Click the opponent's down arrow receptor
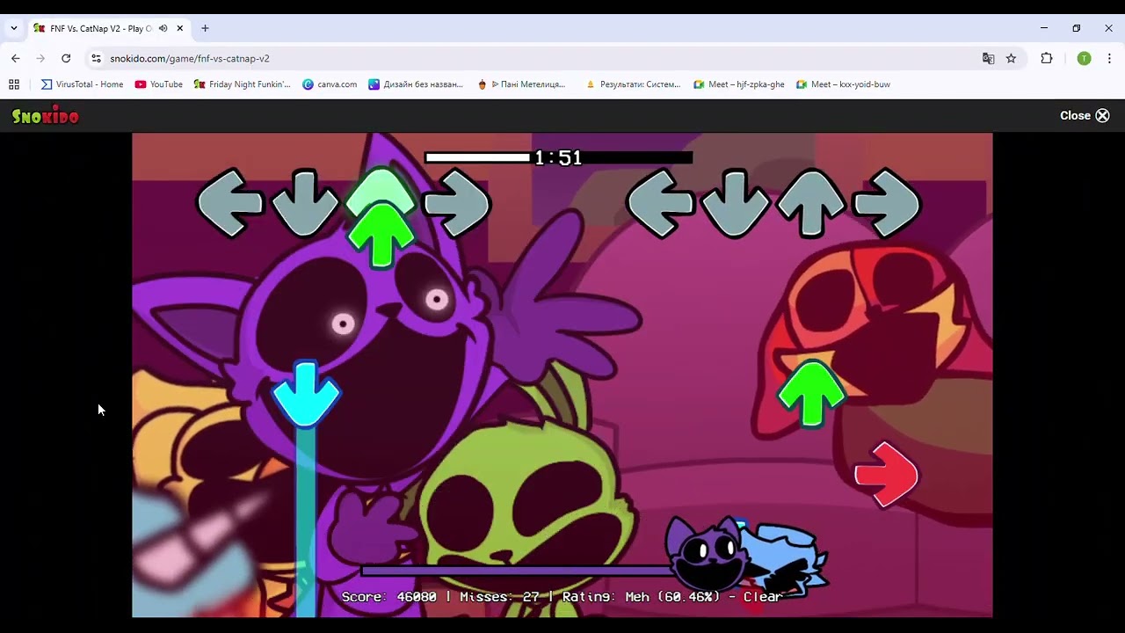The width and height of the screenshot is (1125, 633). pyautogui.click(x=305, y=203)
